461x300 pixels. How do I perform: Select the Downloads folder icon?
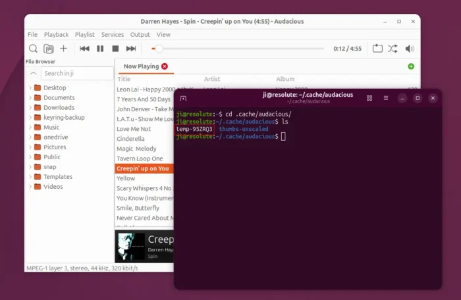[38, 107]
